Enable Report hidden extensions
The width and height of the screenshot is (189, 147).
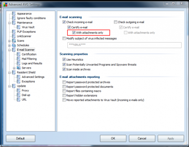(x=64, y=96)
